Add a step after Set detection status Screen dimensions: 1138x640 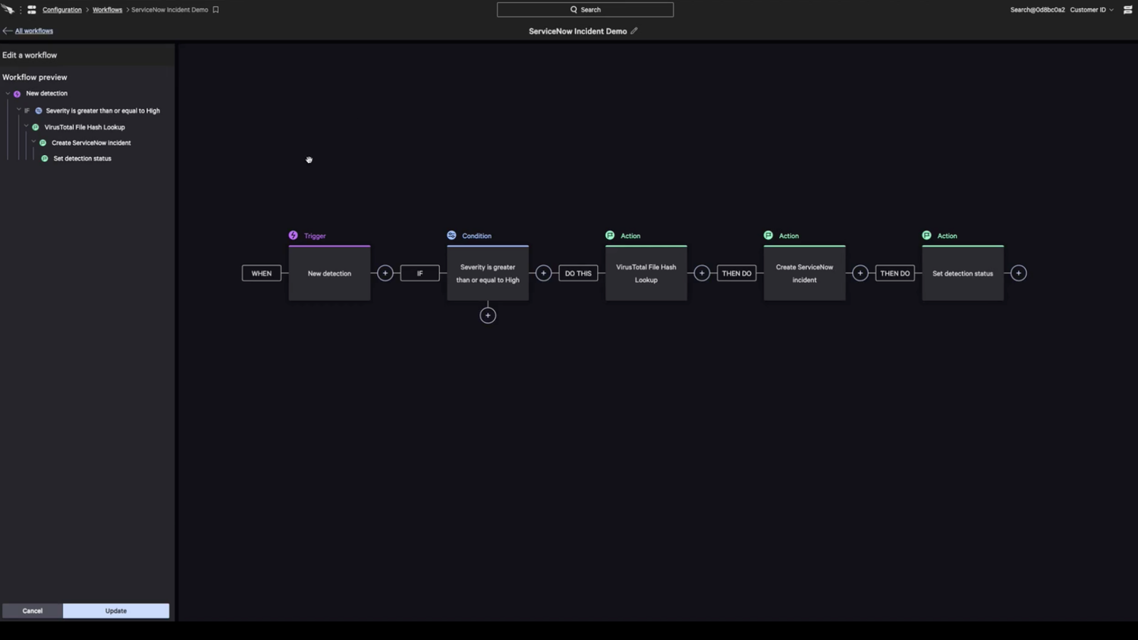click(x=1019, y=273)
